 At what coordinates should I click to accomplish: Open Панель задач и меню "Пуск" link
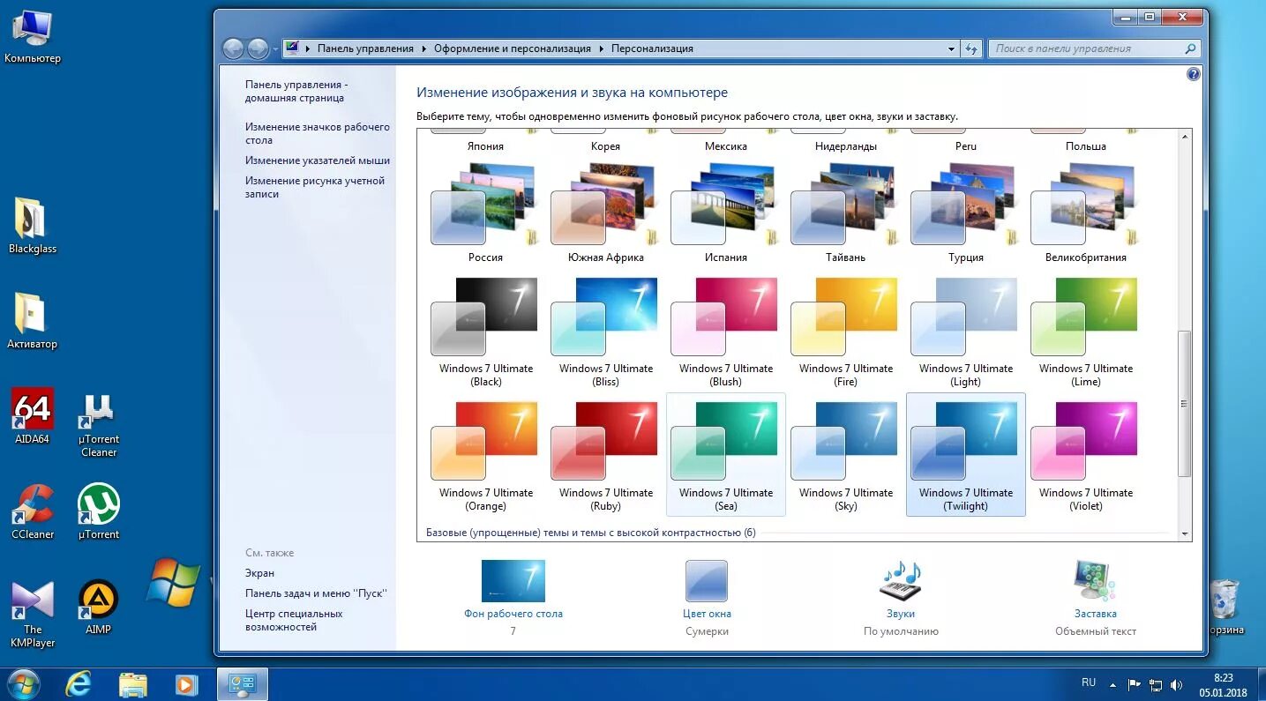pyautogui.click(x=316, y=593)
